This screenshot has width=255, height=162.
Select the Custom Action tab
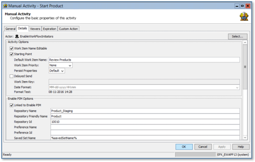click(69, 29)
